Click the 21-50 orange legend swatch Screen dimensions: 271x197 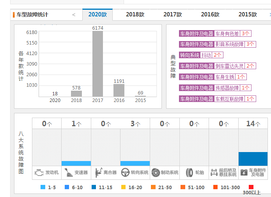(153, 187)
